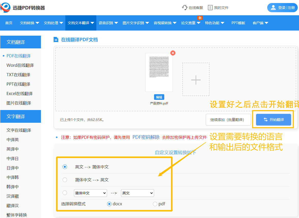The width and height of the screenshot is (299, 218).
Task: Choose docx output format radio
Action: tap(109, 204)
